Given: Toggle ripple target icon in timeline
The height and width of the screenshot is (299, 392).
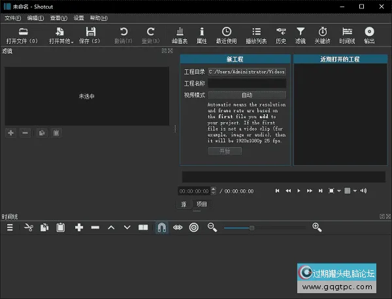Looking at the screenshot, I should click(x=194, y=227).
